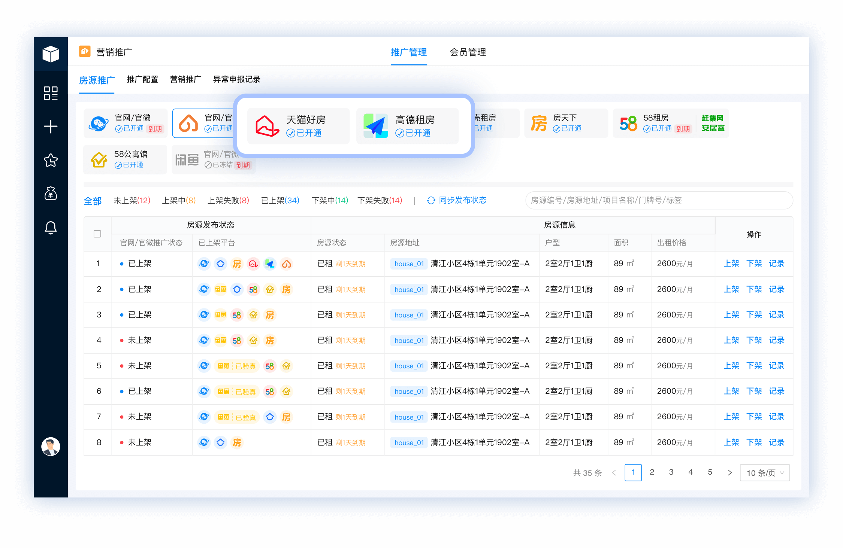Go to previous page arrow
Viewport: 843px width, 548px height.
[x=614, y=473]
